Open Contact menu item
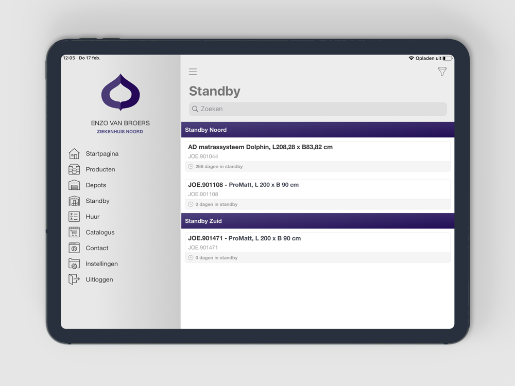The width and height of the screenshot is (515, 386). click(x=97, y=248)
